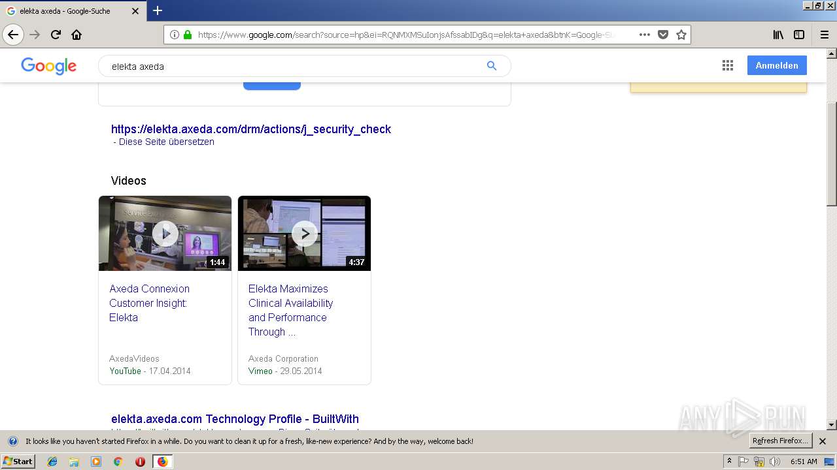Image resolution: width=837 pixels, height=470 pixels.
Task: Click the Firefox taskbar button
Action: click(162, 462)
